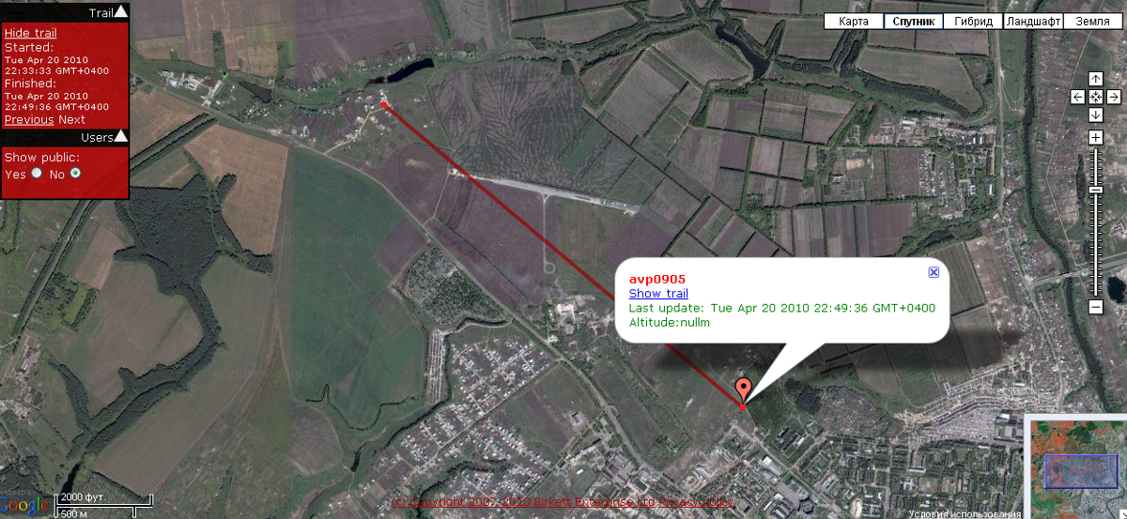Switch map to Гибрид view
The image size is (1127, 519).
pyautogui.click(x=973, y=22)
